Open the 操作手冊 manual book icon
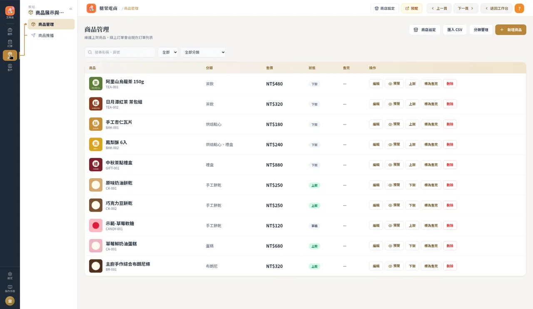Viewport: 533px width, 309px height. coord(10,289)
